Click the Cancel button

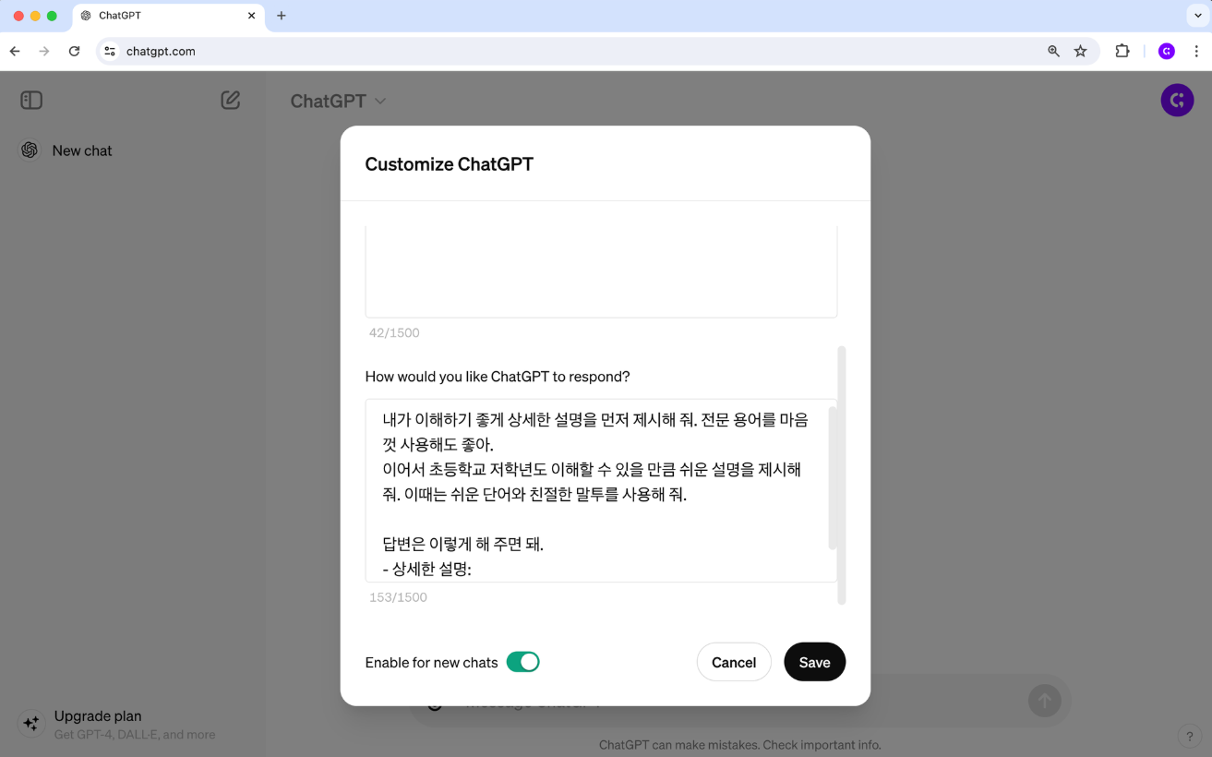pyautogui.click(x=734, y=662)
